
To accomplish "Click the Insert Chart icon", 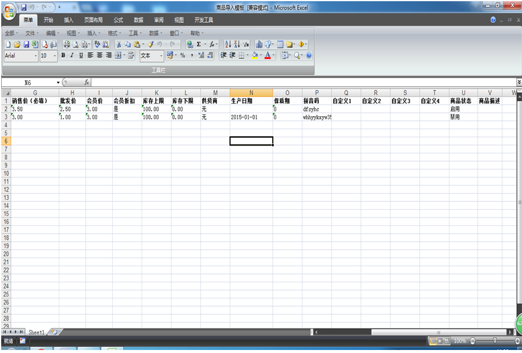I will (x=259, y=44).
